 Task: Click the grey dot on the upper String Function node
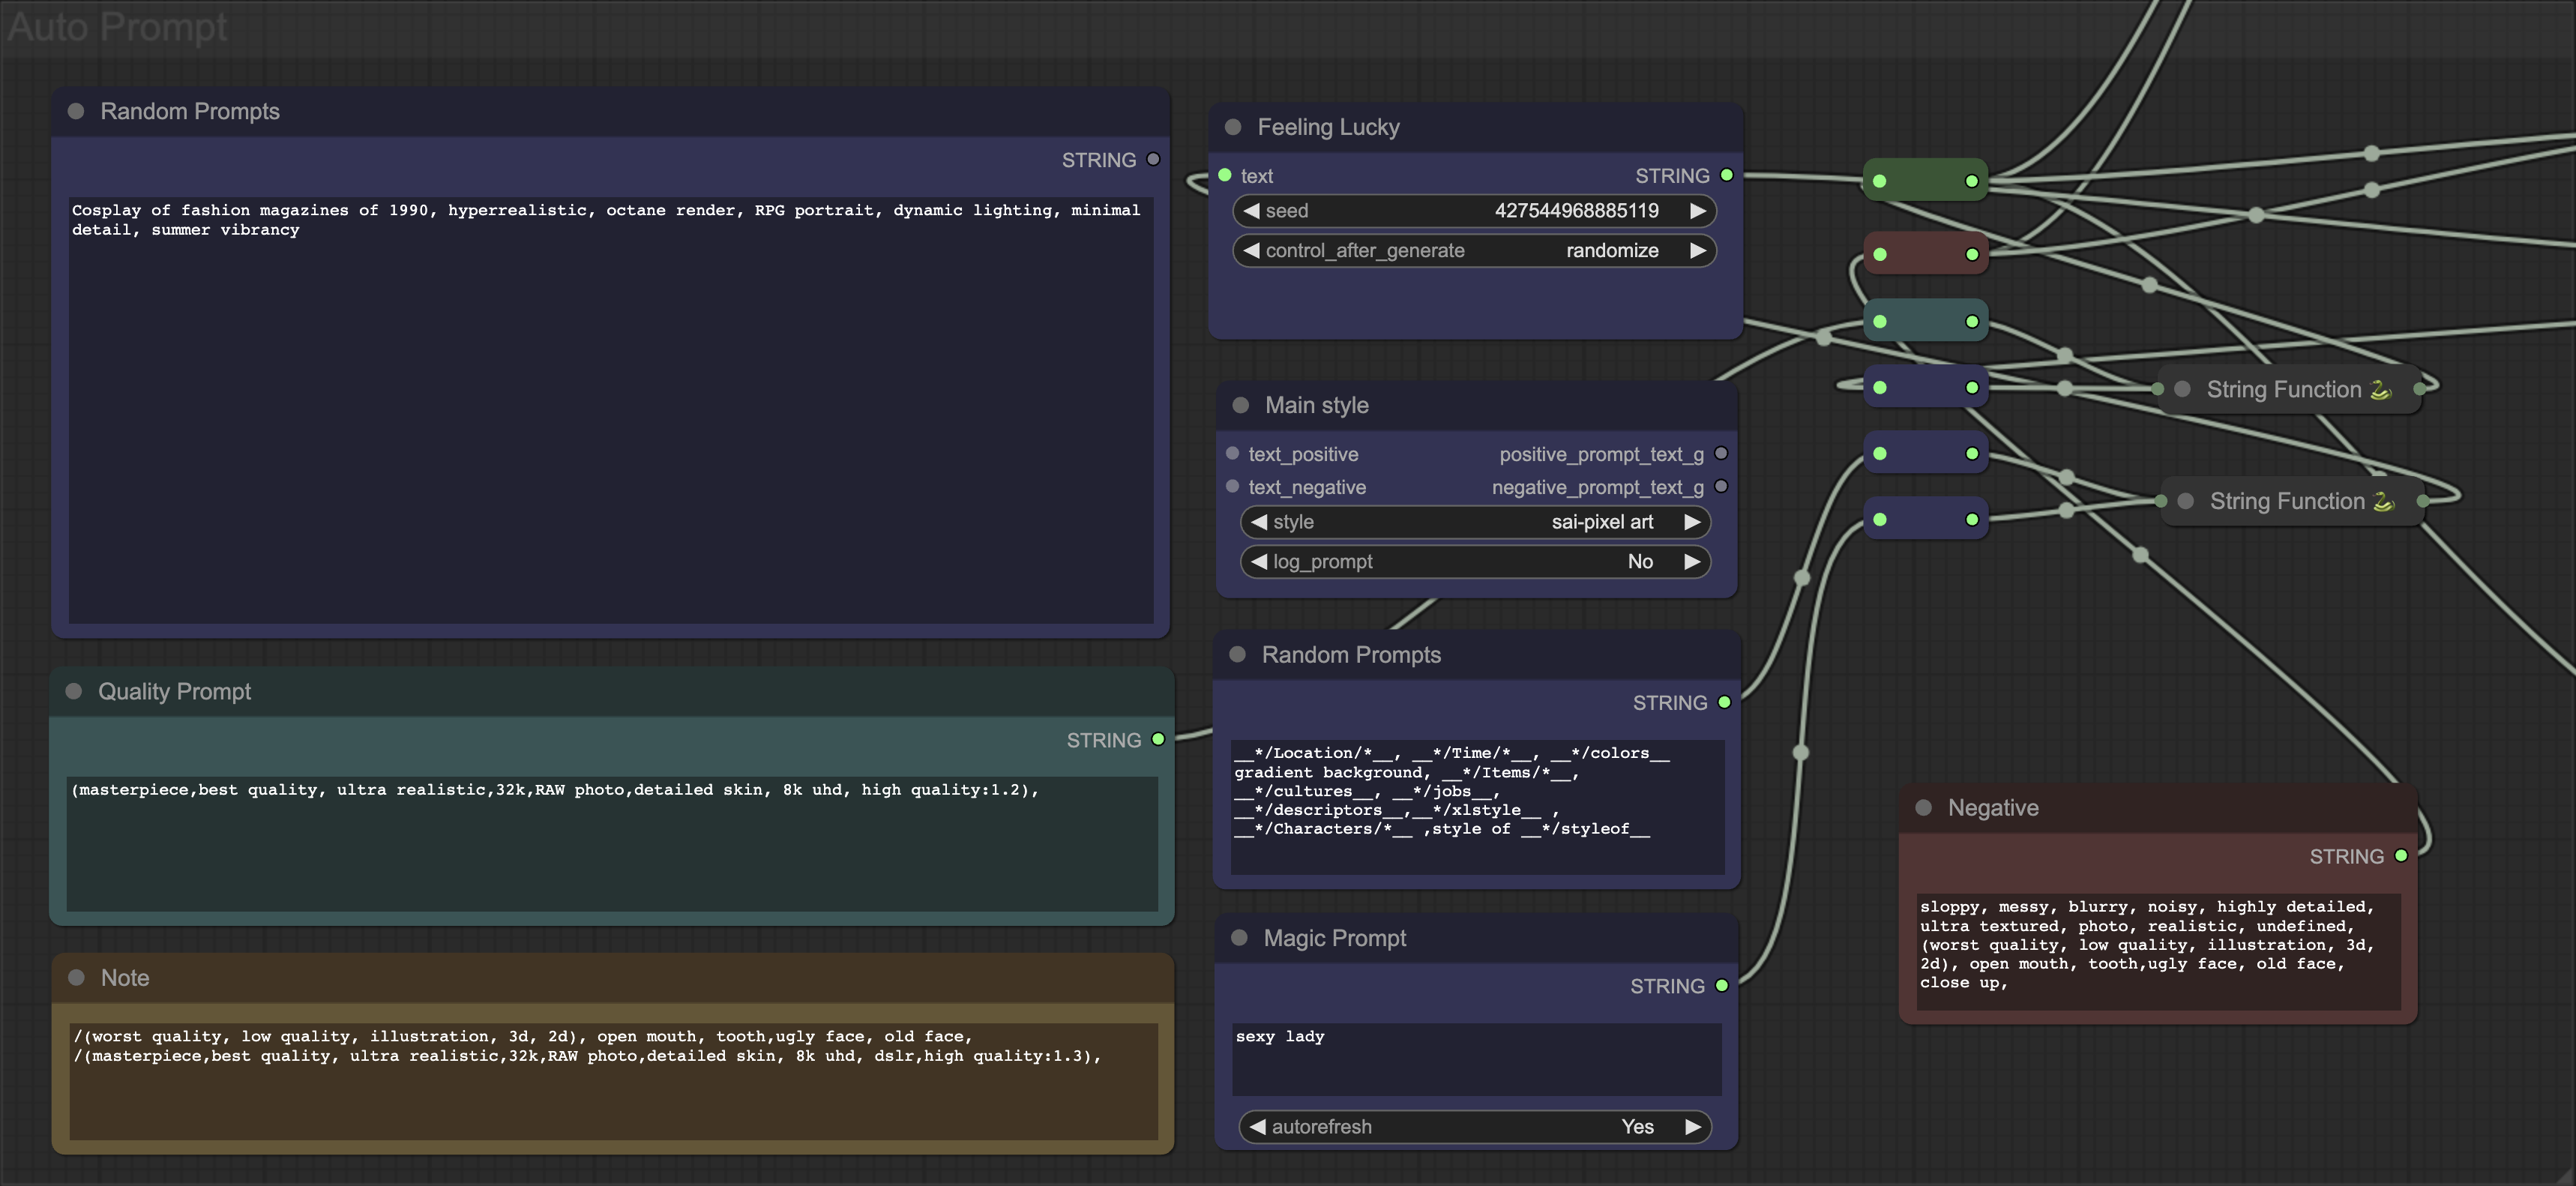[2183, 389]
